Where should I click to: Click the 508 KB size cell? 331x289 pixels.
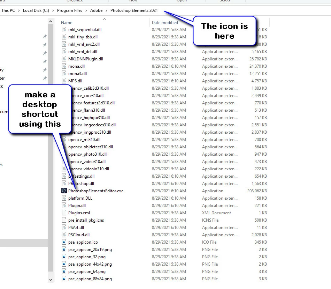click(x=261, y=220)
